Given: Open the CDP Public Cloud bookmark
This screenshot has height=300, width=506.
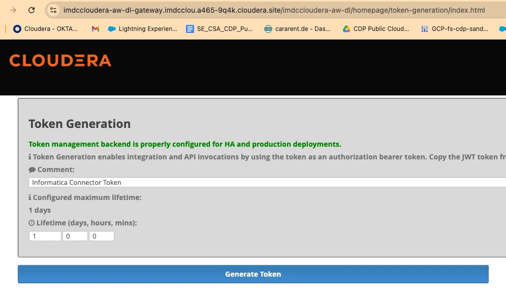Looking at the screenshot, I should (375, 29).
